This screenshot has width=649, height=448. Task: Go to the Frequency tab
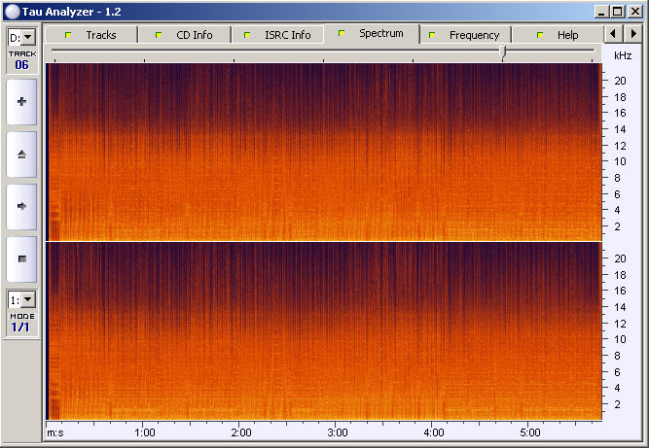465,35
